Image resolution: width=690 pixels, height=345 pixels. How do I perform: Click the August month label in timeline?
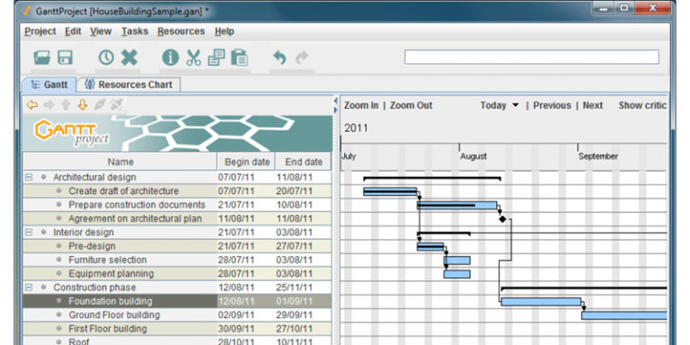(473, 156)
